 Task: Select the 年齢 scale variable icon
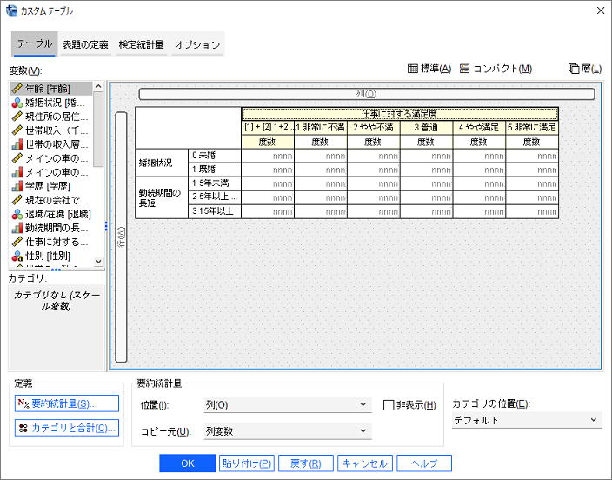(x=17, y=89)
